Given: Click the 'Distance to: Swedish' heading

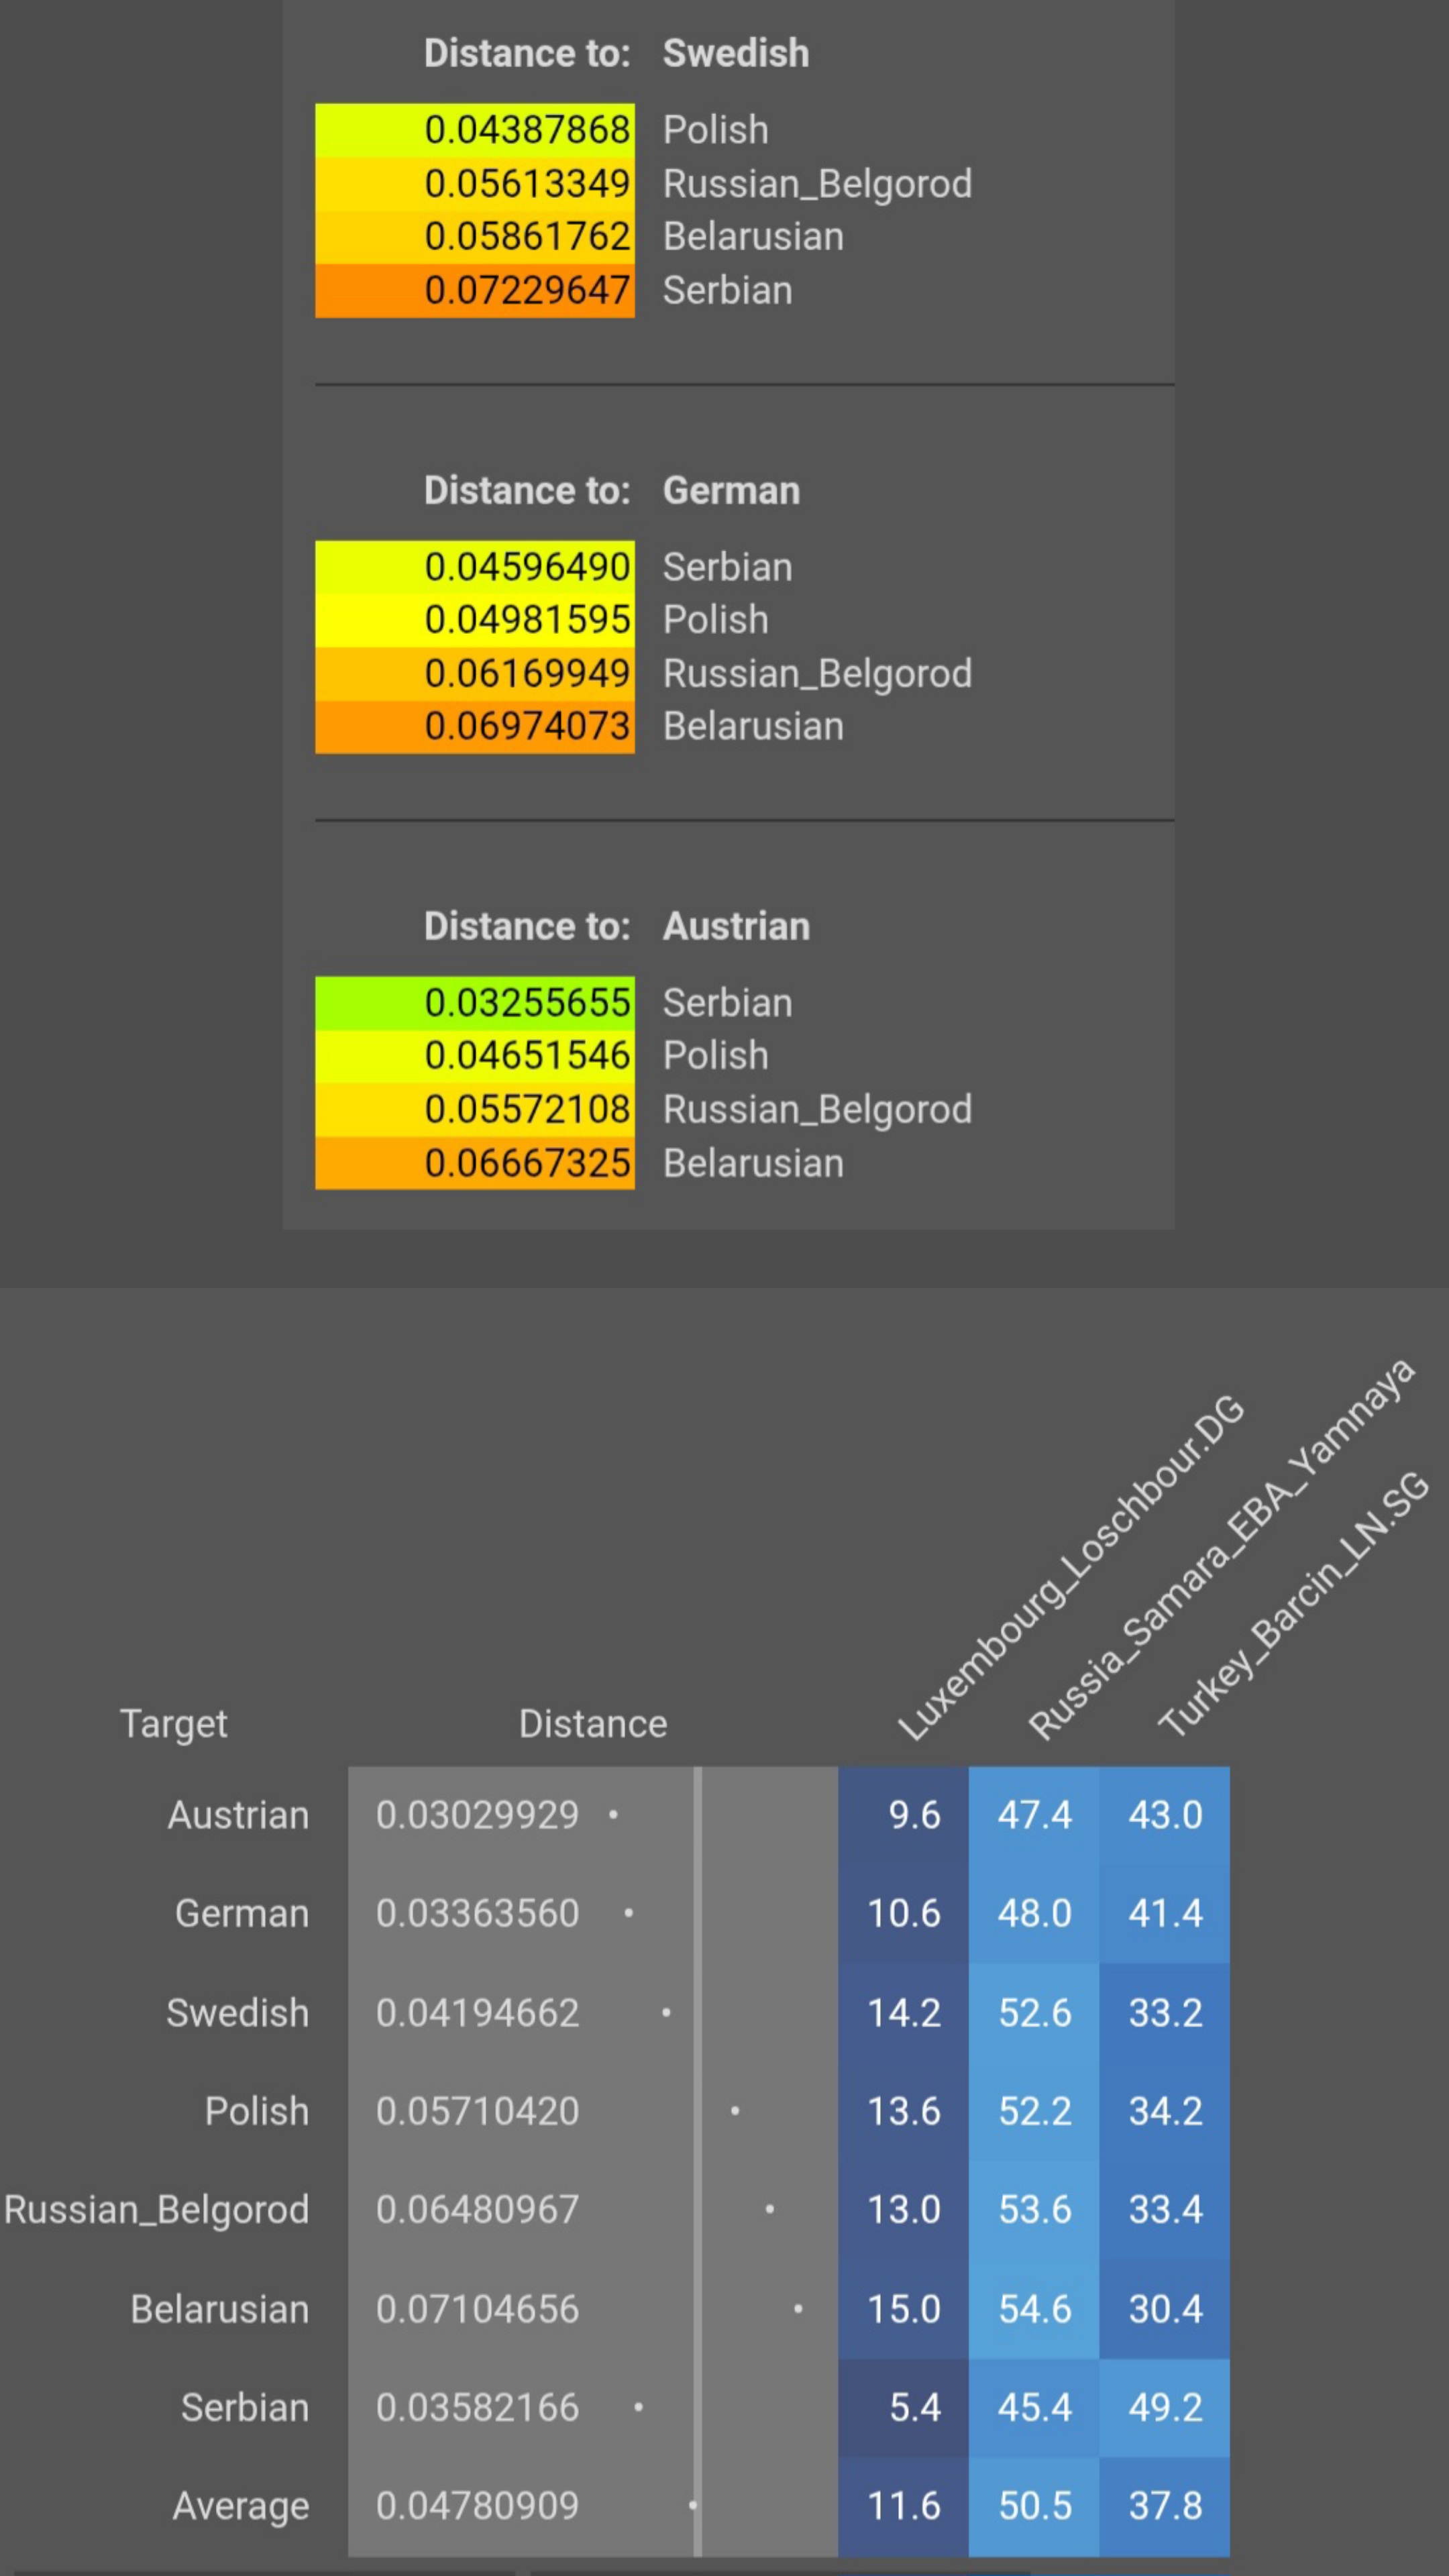Looking at the screenshot, I should coord(616,53).
